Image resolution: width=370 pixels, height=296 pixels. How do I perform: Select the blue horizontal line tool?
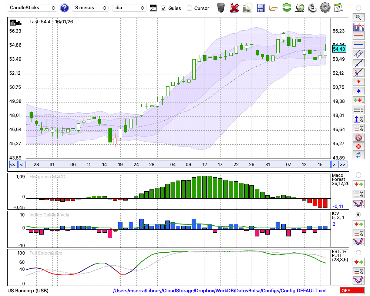pyautogui.click(x=358, y=45)
